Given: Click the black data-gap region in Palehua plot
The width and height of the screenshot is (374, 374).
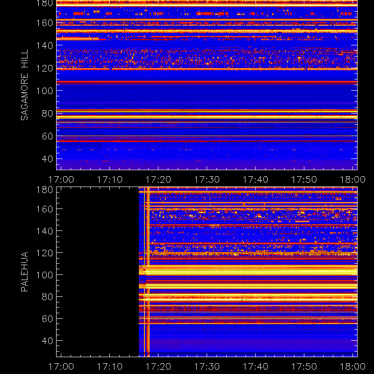Looking at the screenshot, I should coord(98,272).
